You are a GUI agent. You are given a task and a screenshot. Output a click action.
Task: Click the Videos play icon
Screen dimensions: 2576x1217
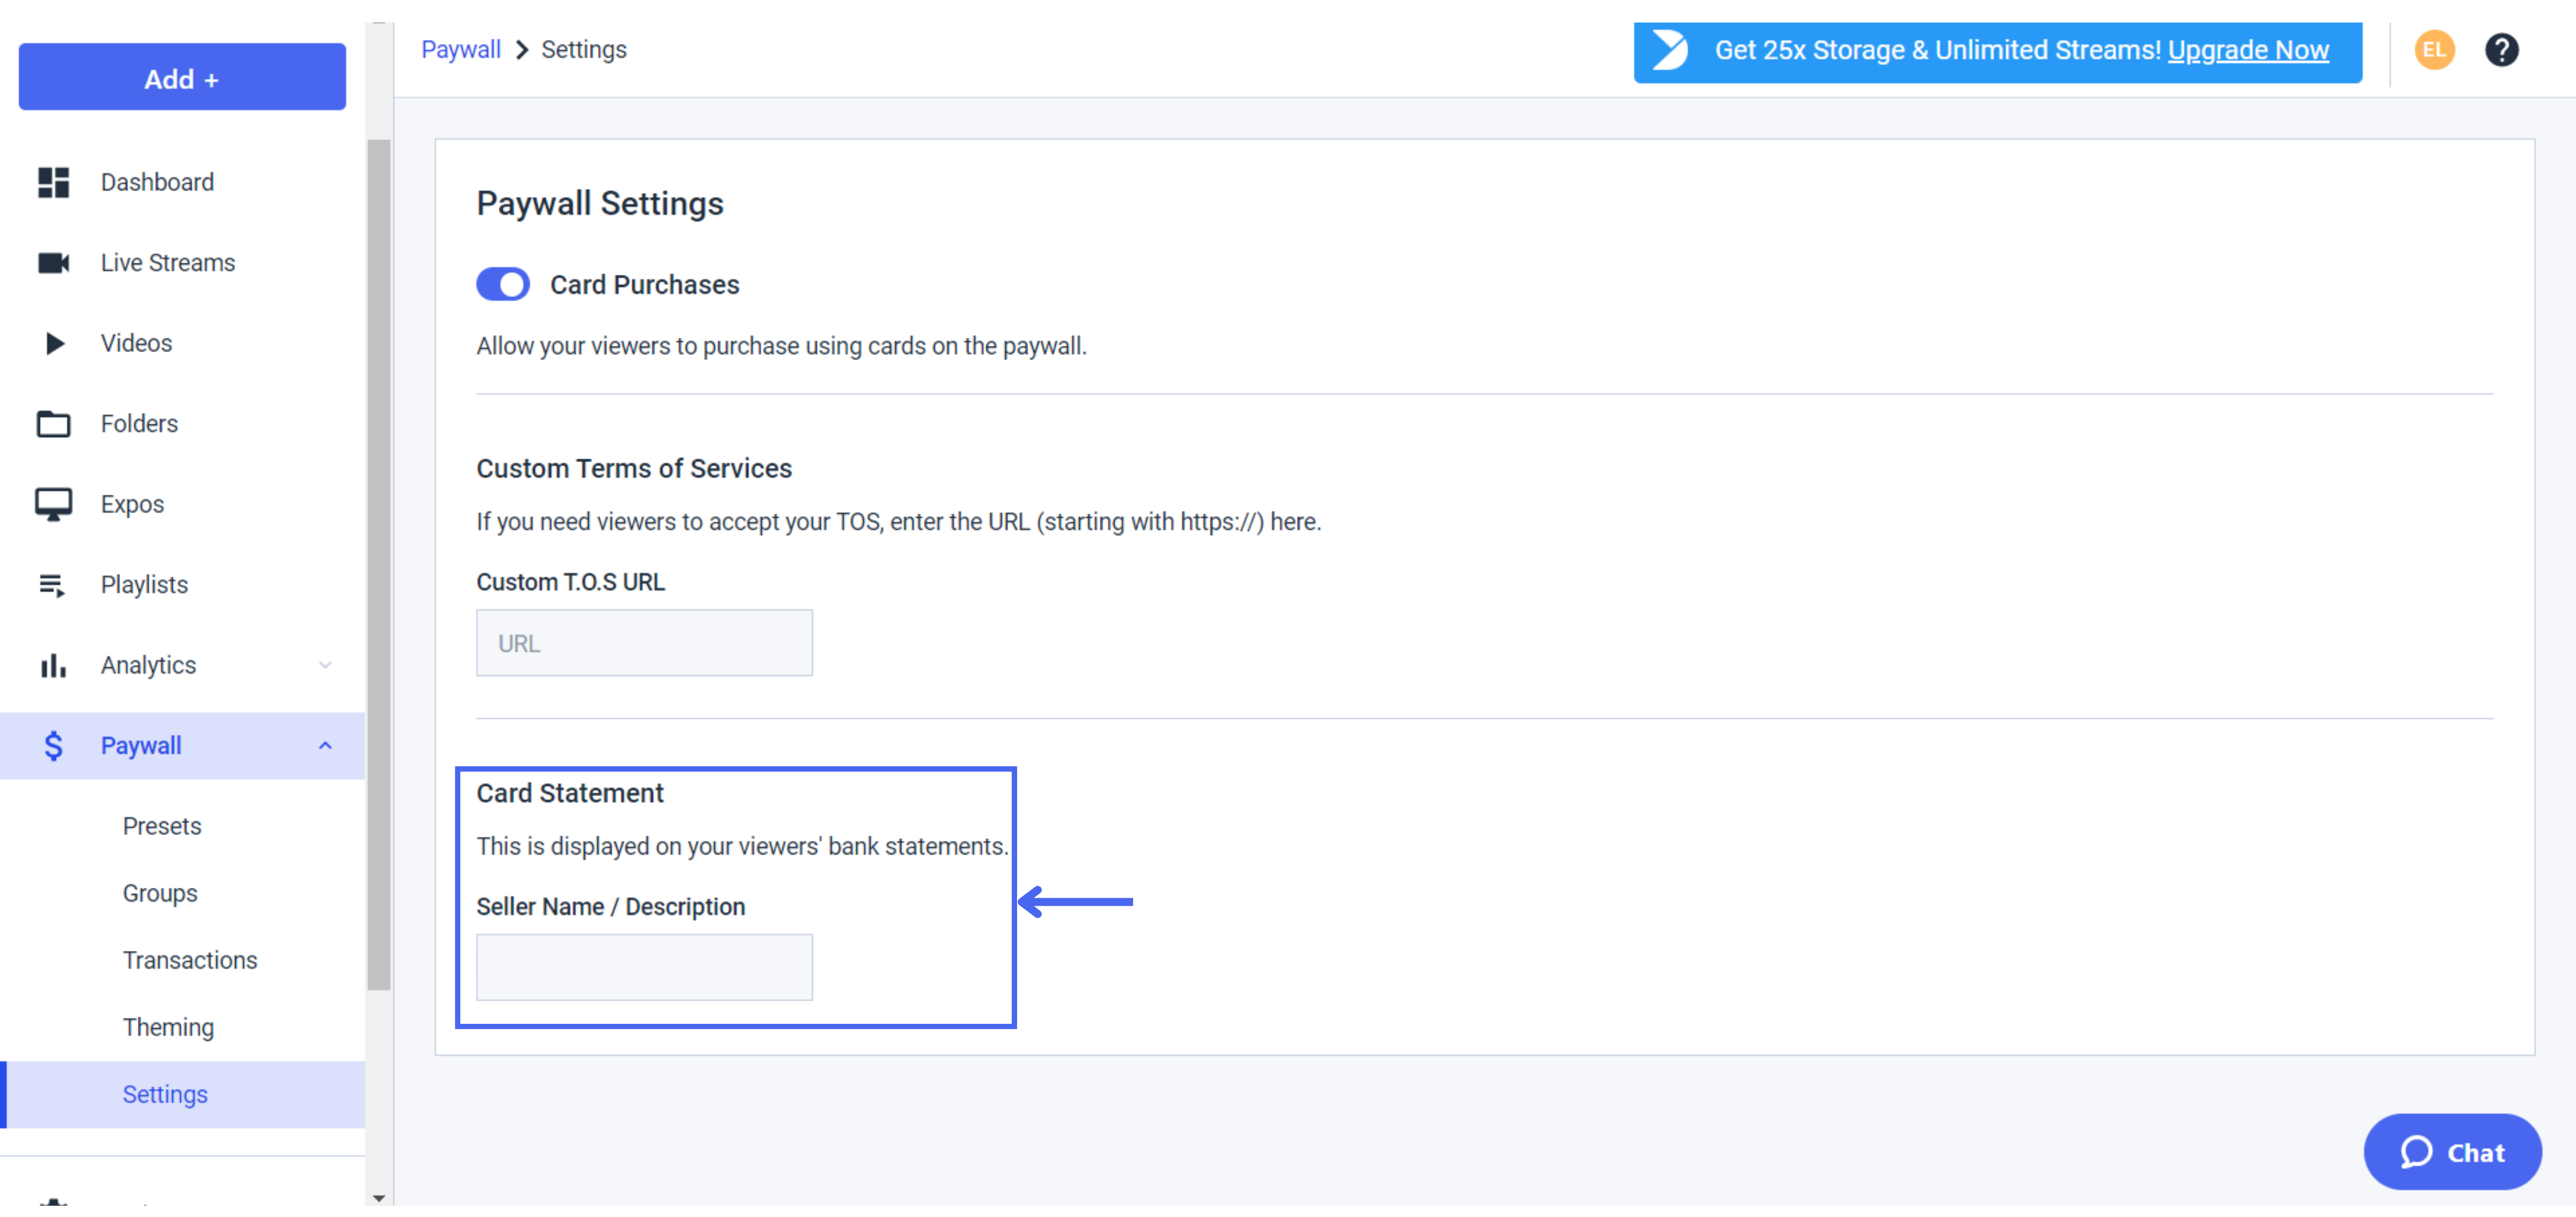coord(55,344)
